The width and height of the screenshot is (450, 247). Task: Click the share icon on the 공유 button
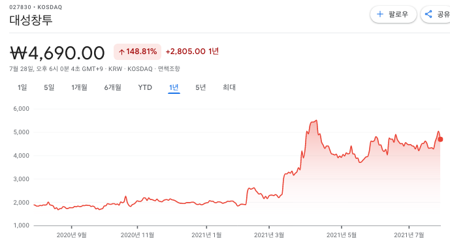pos(428,14)
